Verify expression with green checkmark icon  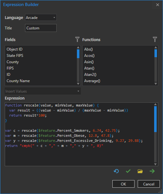(x=128, y=171)
